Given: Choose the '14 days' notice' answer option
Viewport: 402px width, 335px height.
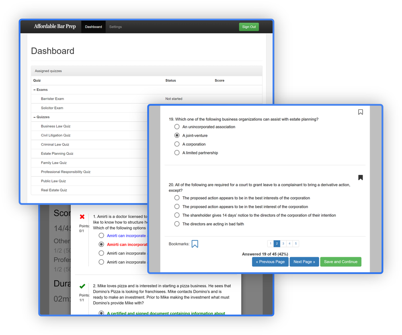Looking at the screenshot, I should point(177,215).
